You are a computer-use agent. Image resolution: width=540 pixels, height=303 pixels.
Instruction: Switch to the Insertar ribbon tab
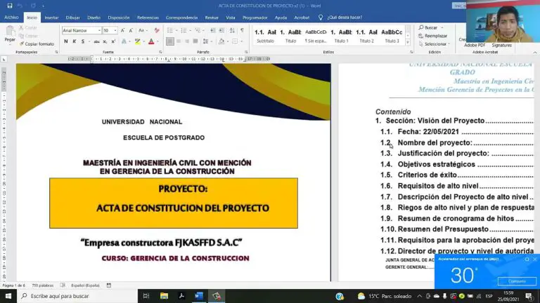pyautogui.click(x=51, y=17)
